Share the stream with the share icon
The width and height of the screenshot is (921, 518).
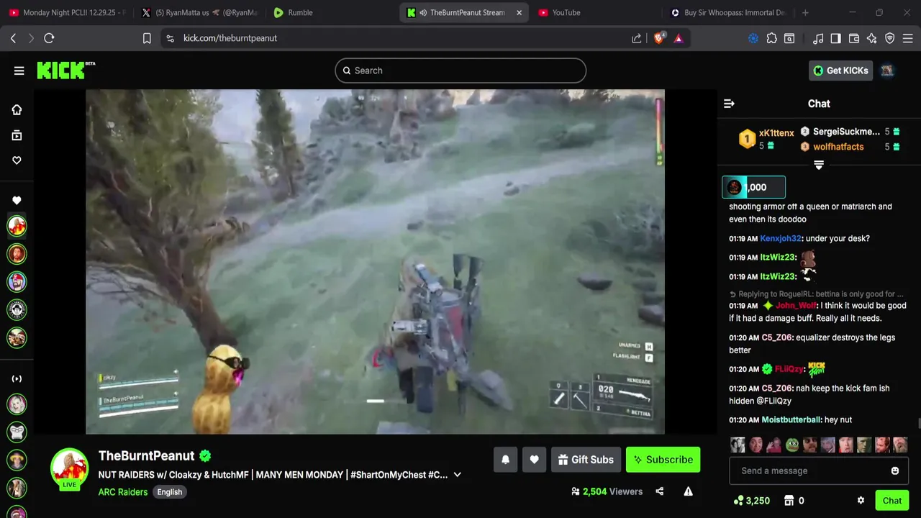(660, 491)
